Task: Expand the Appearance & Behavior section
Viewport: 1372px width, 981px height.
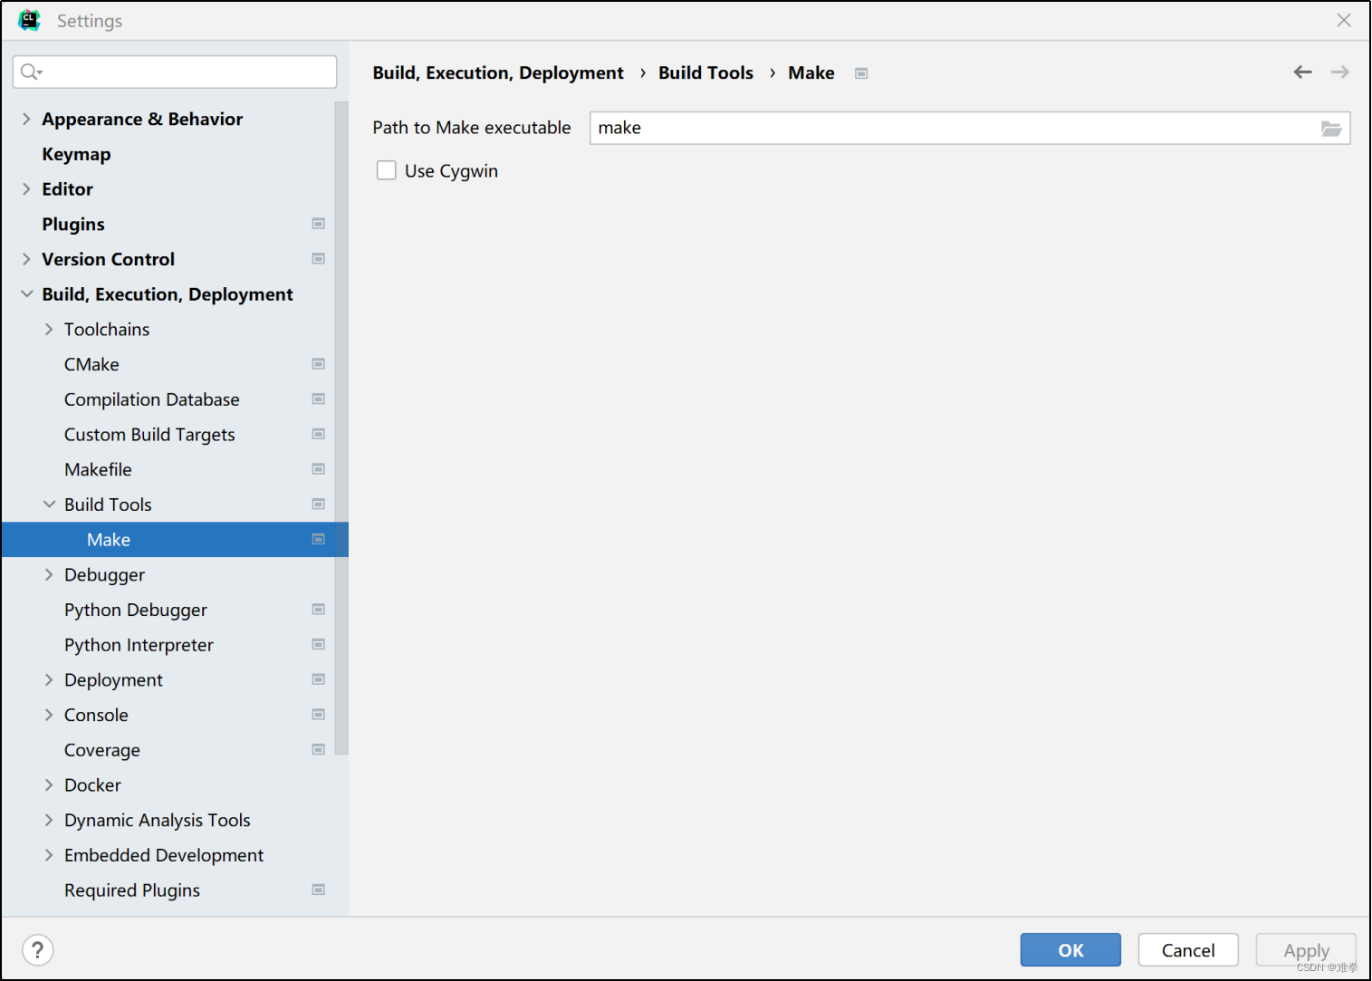Action: 26,119
